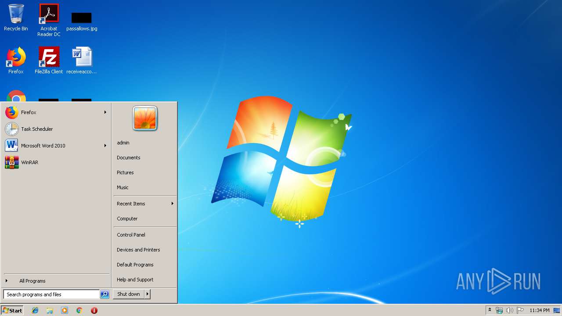Select the passallows.jpg desktop file
The width and height of the screenshot is (562, 316).
[x=82, y=22]
